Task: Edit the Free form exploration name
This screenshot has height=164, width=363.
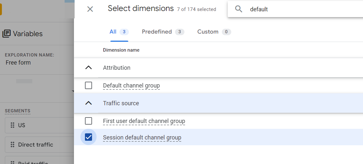Action: tap(18, 63)
